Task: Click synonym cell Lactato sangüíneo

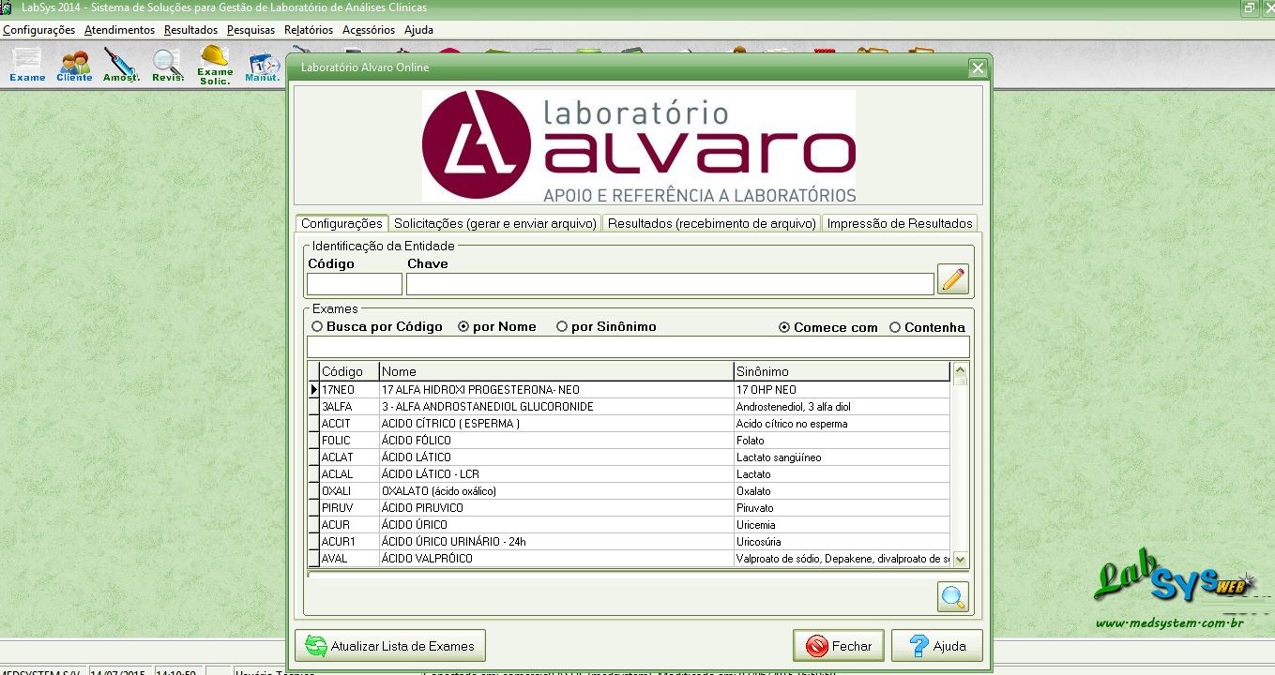Action: [x=842, y=457]
